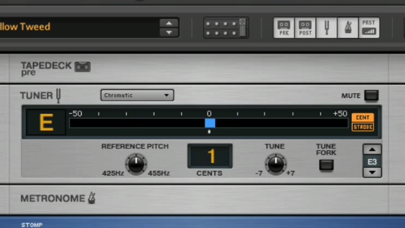Toggle the Tapedeck PRE button

[284, 28]
